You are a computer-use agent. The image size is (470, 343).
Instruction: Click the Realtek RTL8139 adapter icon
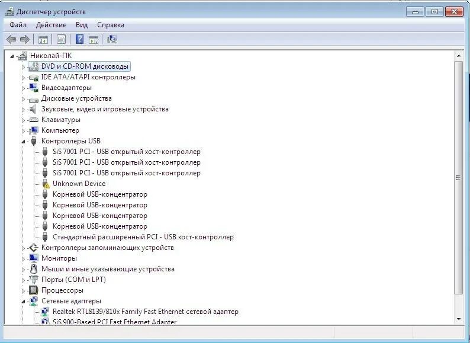45,312
